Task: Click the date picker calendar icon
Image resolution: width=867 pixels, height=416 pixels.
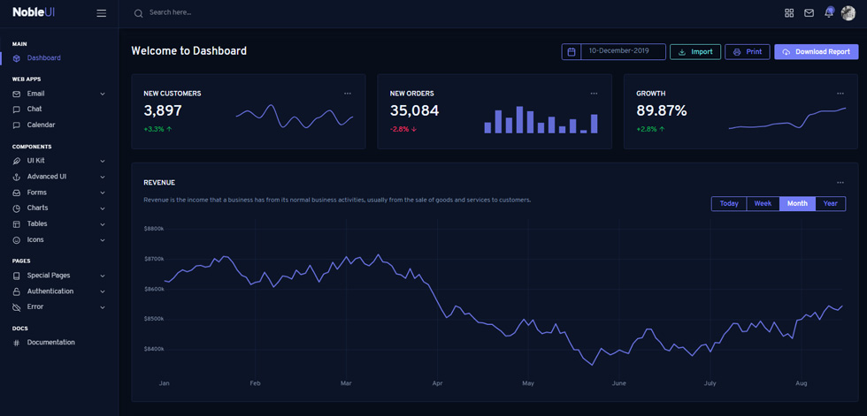Action: (572, 52)
